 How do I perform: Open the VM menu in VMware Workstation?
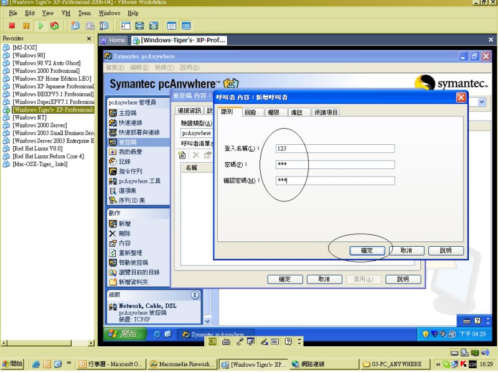pyautogui.click(x=66, y=13)
